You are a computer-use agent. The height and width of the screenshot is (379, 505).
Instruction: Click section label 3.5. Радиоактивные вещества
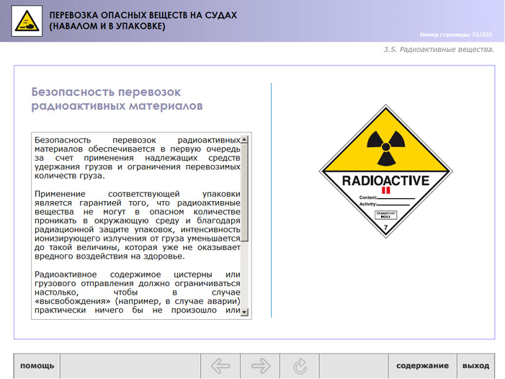click(x=438, y=50)
